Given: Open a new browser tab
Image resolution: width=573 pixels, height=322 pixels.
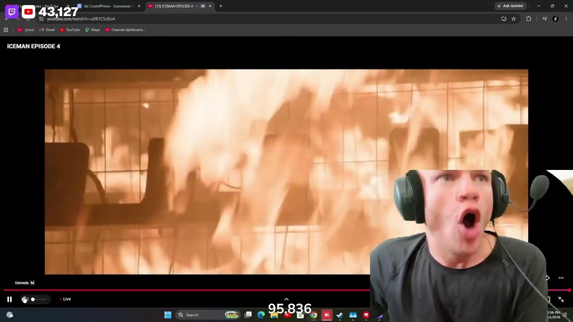Looking at the screenshot, I should [x=221, y=6].
